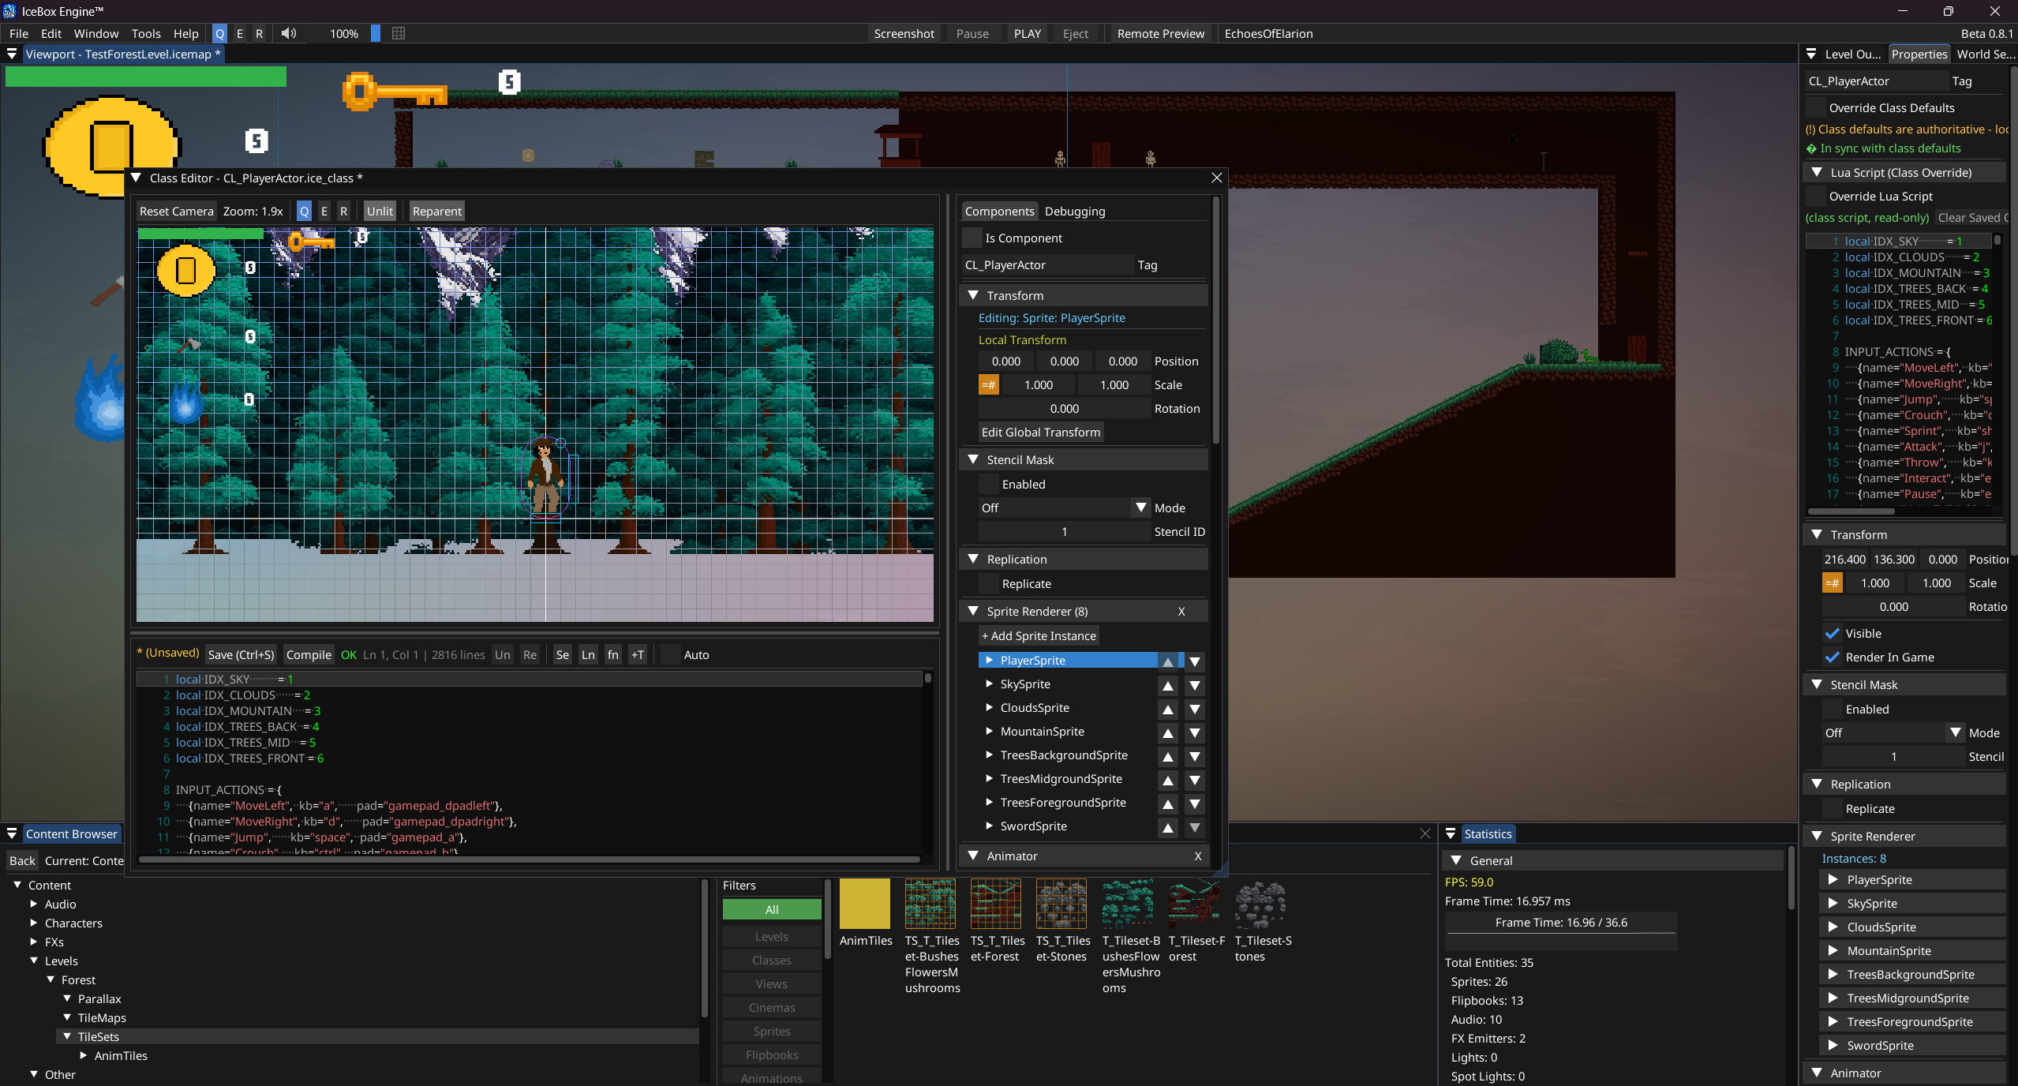Click the Compile button
This screenshot has height=1086, width=2018.
click(x=309, y=655)
